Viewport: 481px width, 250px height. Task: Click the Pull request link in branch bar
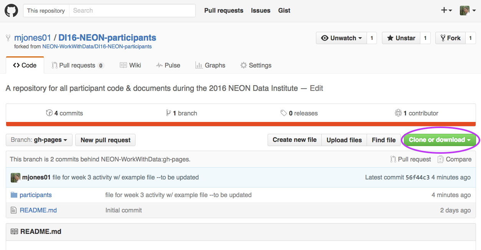pos(410,159)
